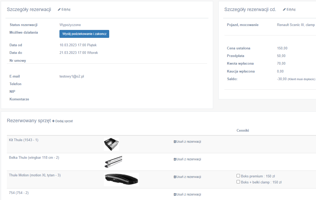Click trash icon for Thule Motion row

click(x=175, y=177)
